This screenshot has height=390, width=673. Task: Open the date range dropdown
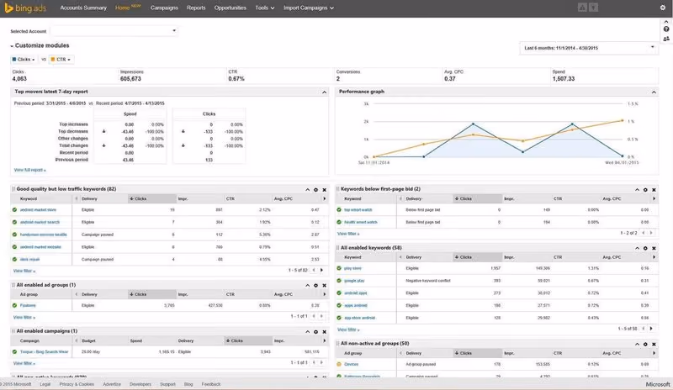point(588,48)
